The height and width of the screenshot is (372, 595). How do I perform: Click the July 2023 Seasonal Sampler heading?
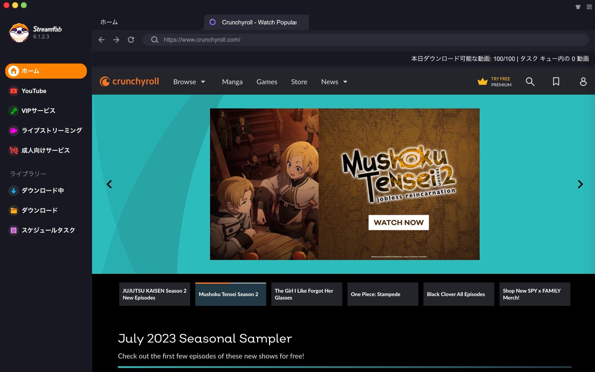pyautogui.click(x=205, y=339)
